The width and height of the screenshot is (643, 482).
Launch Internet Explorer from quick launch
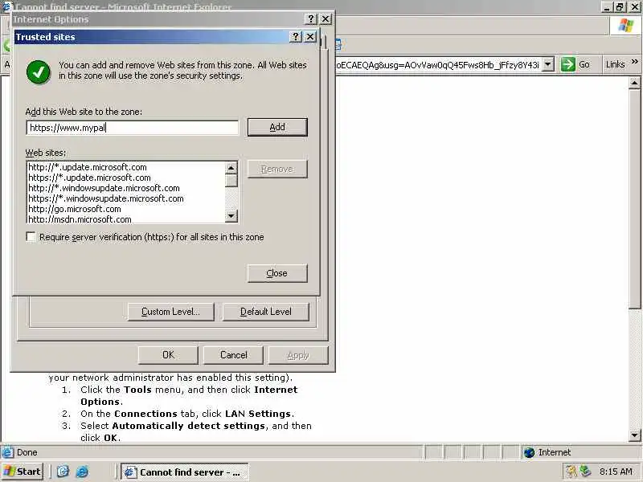pos(82,472)
